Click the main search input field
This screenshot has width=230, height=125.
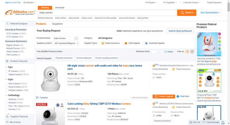click(x=107, y=13)
